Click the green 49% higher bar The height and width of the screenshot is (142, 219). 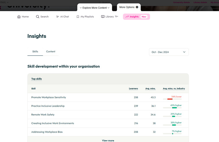(x=174, y=108)
